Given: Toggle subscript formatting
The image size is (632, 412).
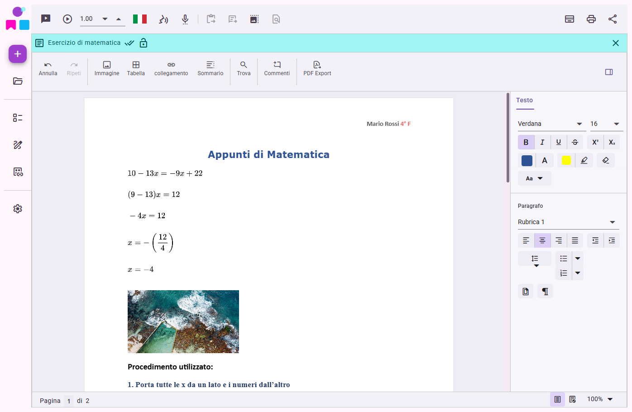Looking at the screenshot, I should (x=612, y=142).
